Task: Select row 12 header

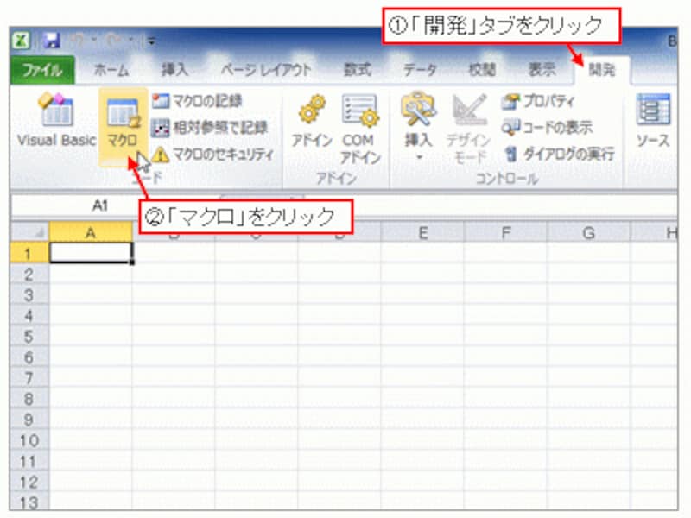Action: point(29,482)
